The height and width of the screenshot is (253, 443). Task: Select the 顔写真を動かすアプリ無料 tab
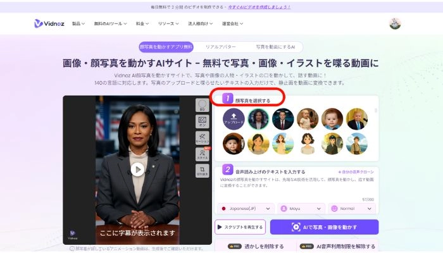[x=166, y=47]
